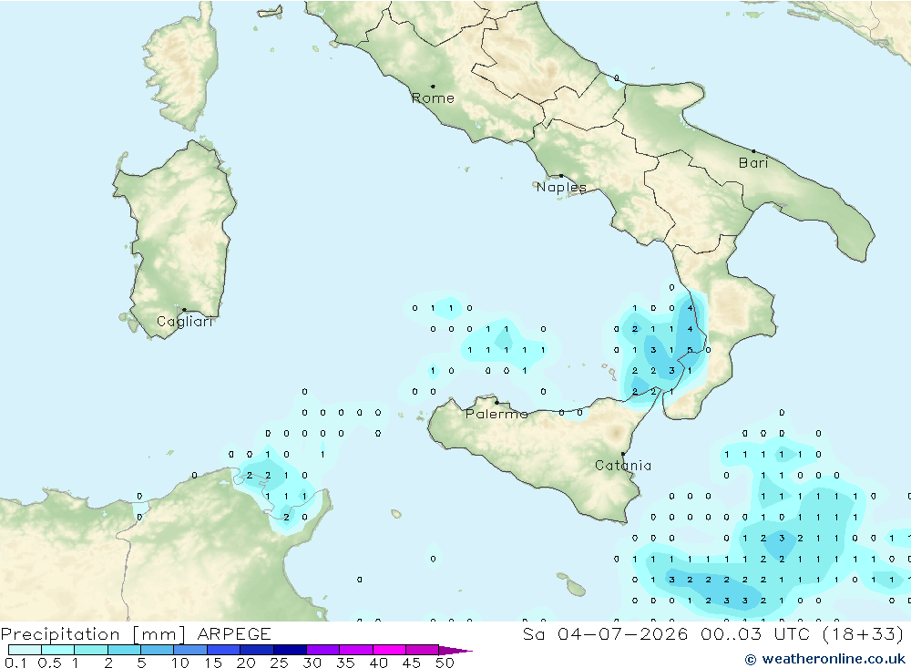Pick the 35–40 mm legend color
Viewport: 911px width, 668px height.
click(356, 650)
